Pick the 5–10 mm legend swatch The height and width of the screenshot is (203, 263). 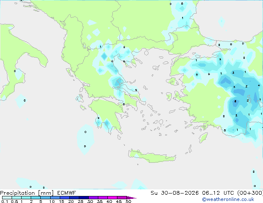[45, 198]
